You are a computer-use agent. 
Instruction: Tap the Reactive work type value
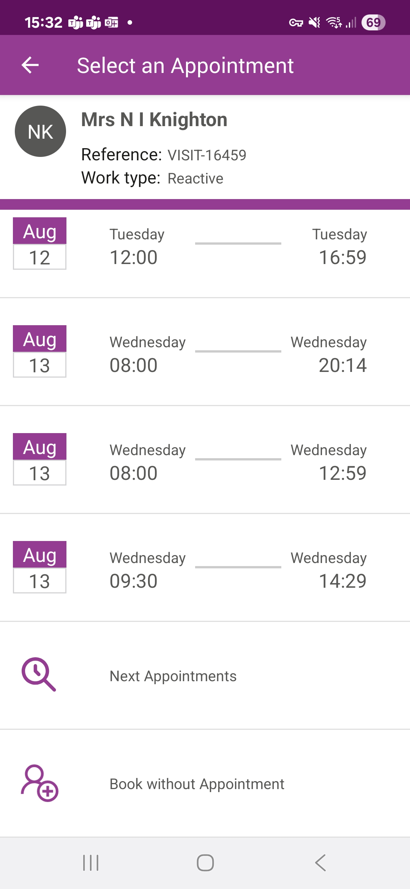tap(196, 179)
